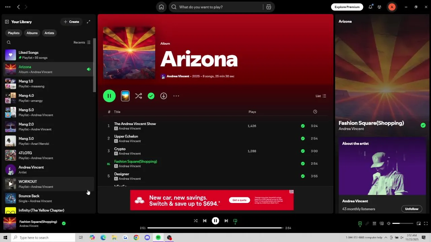431x242 pixels.
Task: Go to Spotify Home
Action: [161, 7]
